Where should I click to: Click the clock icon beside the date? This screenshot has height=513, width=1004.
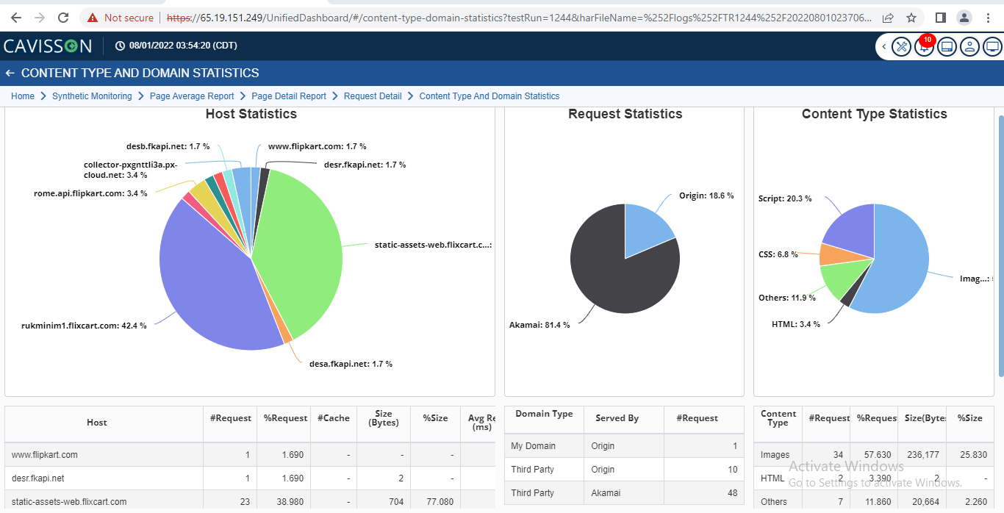pos(121,46)
